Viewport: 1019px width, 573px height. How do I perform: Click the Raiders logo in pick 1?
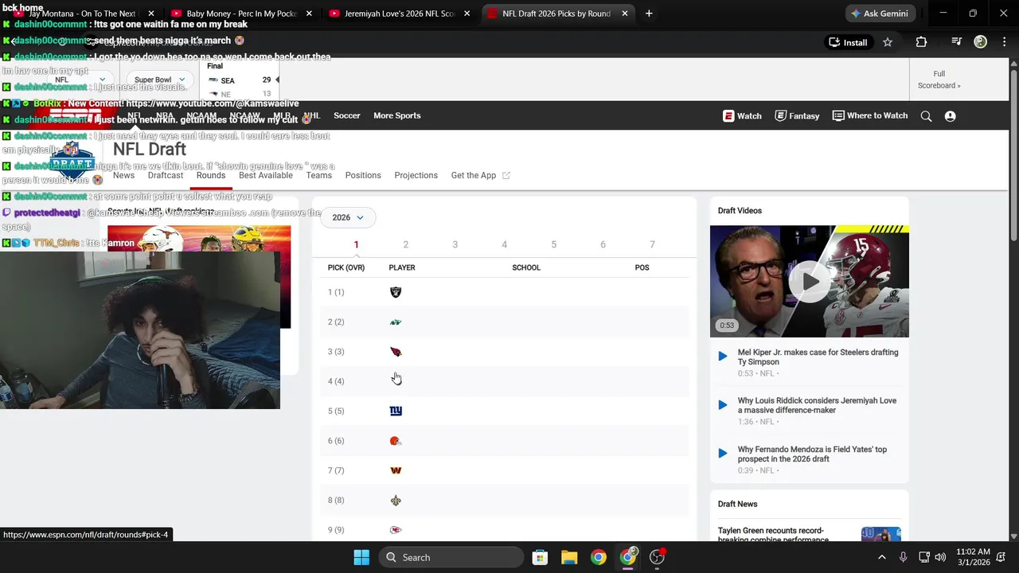click(396, 292)
